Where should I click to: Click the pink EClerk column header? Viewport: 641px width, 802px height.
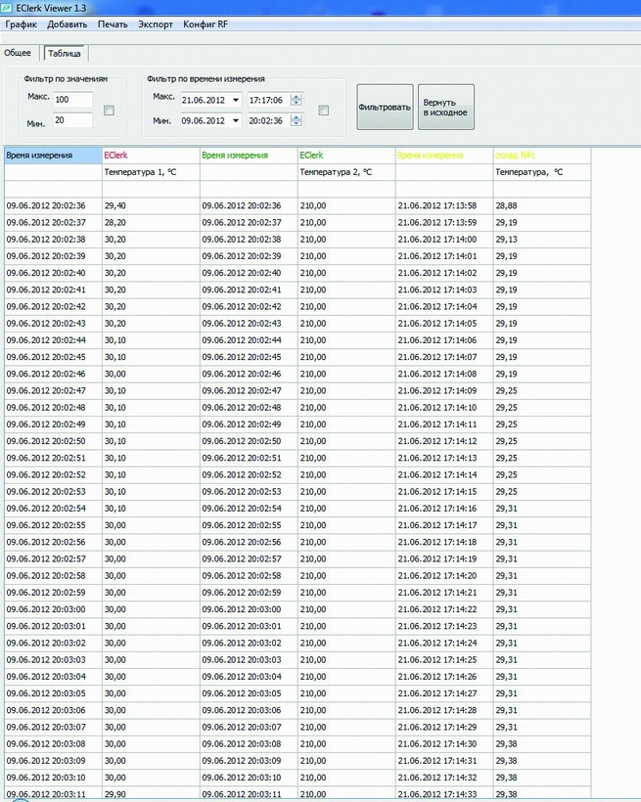(151, 156)
